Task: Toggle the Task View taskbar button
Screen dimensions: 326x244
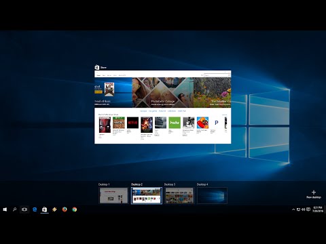Action: [24, 209]
